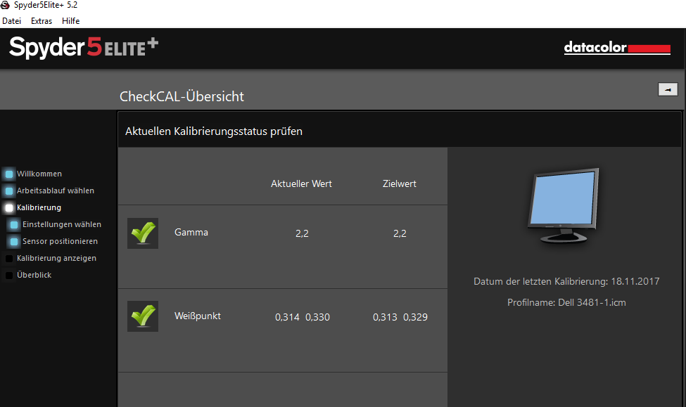Open the Extras menu
The width and height of the screenshot is (686, 407).
click(x=41, y=21)
